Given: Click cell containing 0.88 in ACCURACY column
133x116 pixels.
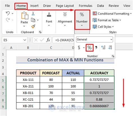Looking at the screenshot, I should [99, 99].
